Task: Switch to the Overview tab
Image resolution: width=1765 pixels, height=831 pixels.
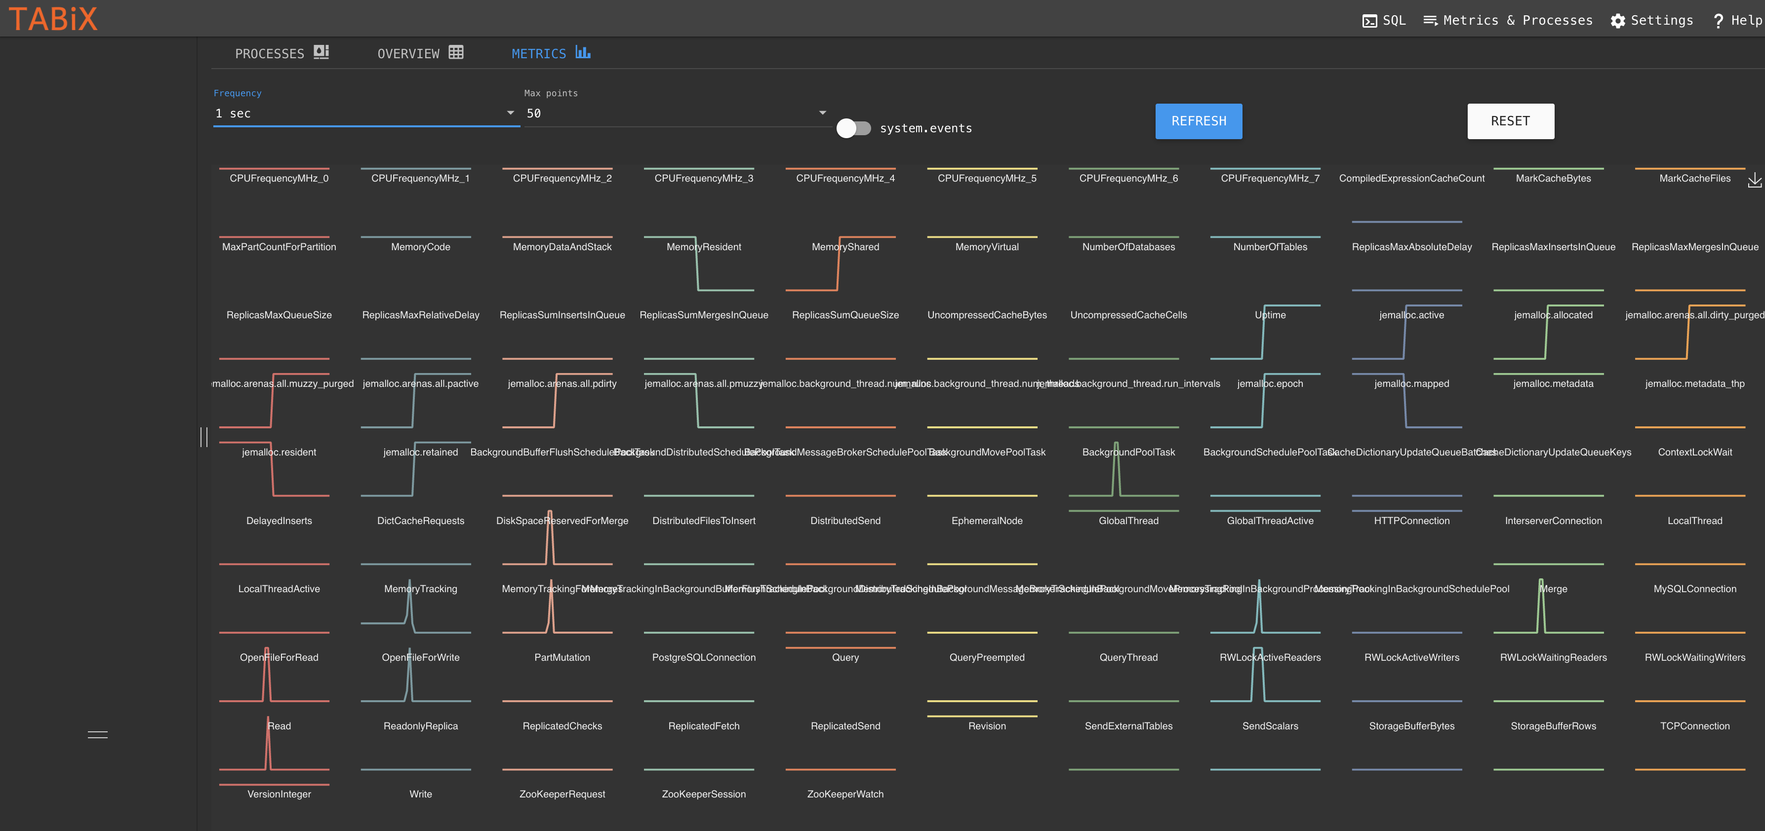Action: pyautogui.click(x=420, y=53)
